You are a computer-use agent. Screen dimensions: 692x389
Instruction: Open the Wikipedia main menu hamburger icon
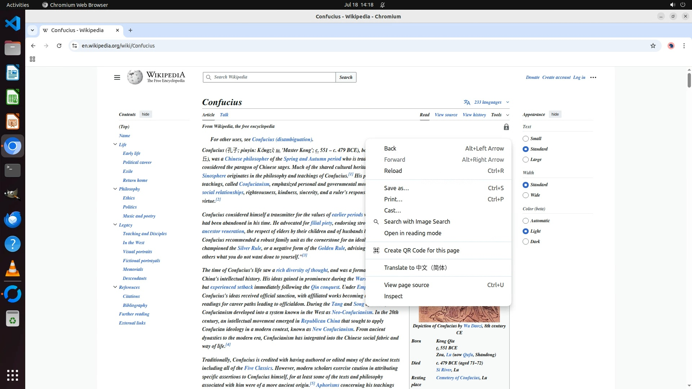[117, 77]
